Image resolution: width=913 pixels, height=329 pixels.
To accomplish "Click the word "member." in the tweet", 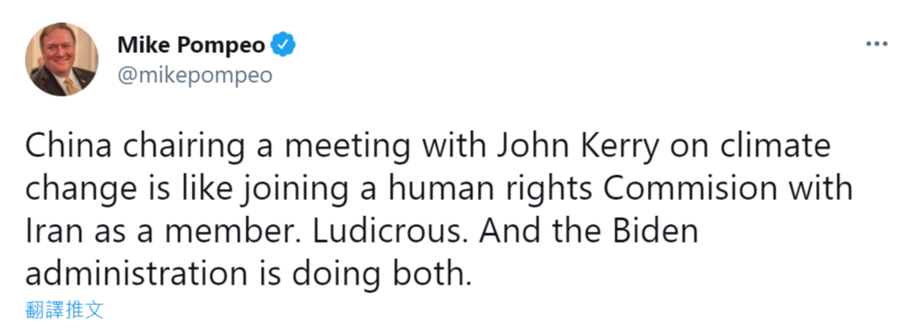I will point(243,232).
